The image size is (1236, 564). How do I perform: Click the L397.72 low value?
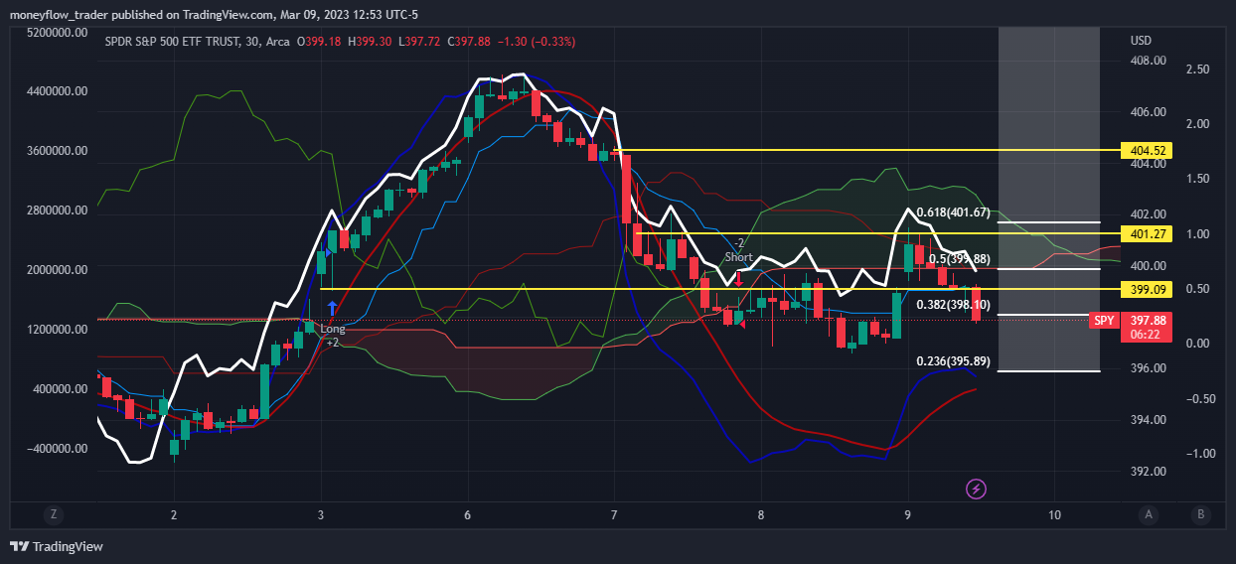(420, 42)
